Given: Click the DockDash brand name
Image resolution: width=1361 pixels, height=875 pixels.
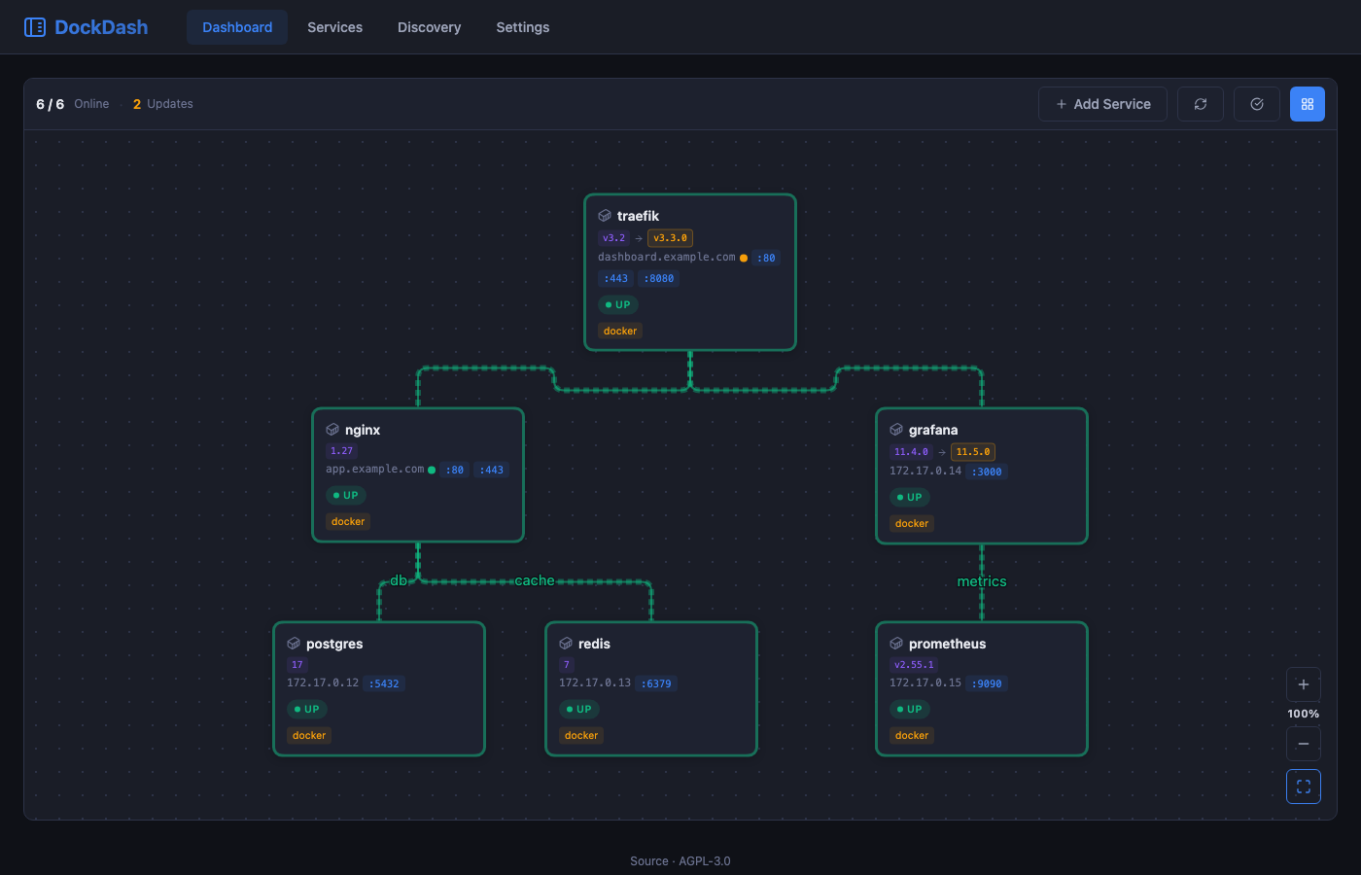Looking at the screenshot, I should (x=101, y=27).
